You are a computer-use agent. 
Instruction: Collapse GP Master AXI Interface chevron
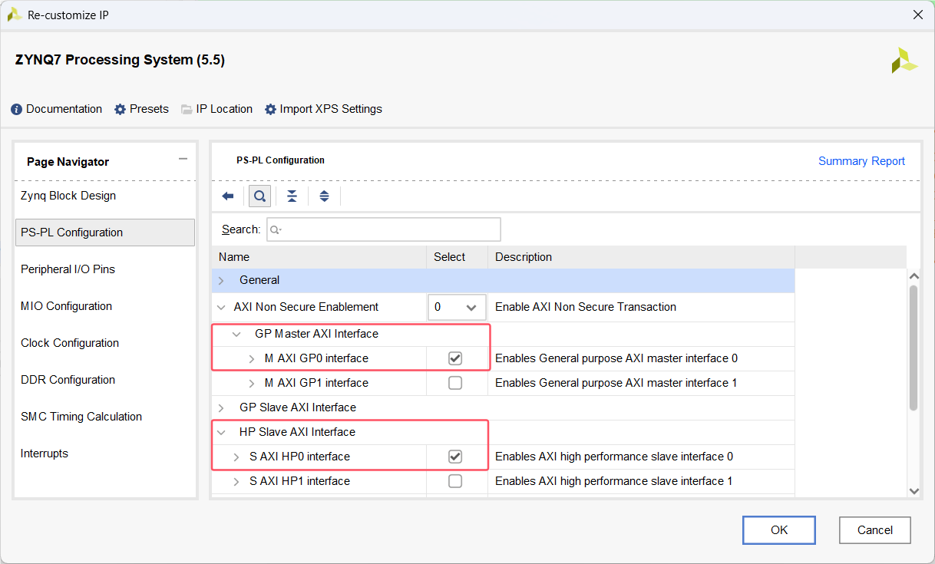[x=236, y=335]
